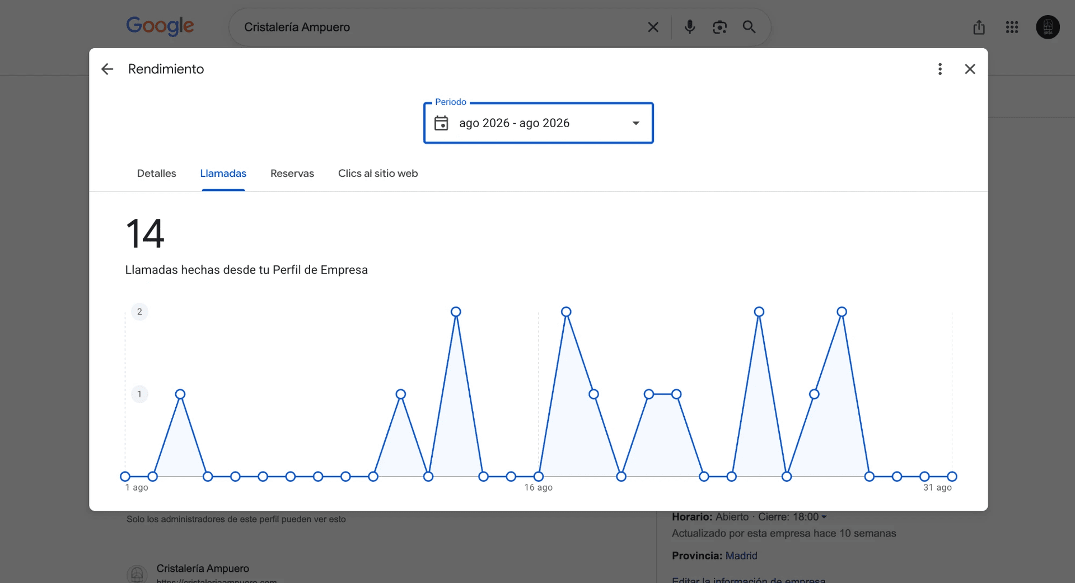This screenshot has height=583, width=1075.
Task: Click 'Llamadas hechas desde tu Perfil de Empresa'
Action: tap(246, 270)
